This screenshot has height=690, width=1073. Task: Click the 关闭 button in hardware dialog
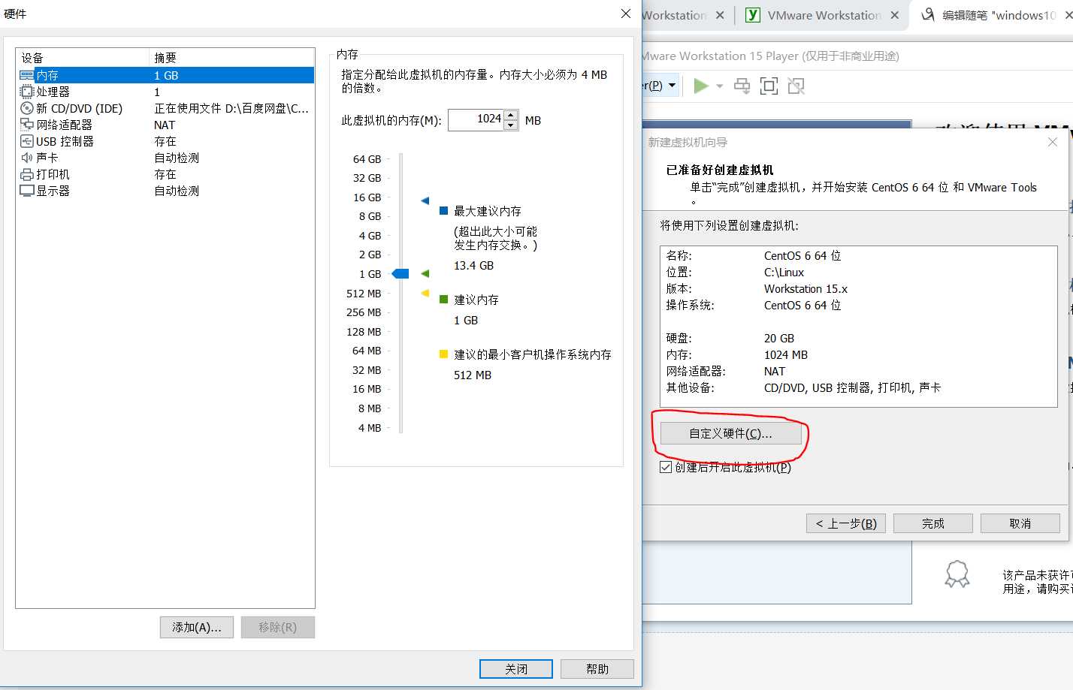[x=516, y=669]
